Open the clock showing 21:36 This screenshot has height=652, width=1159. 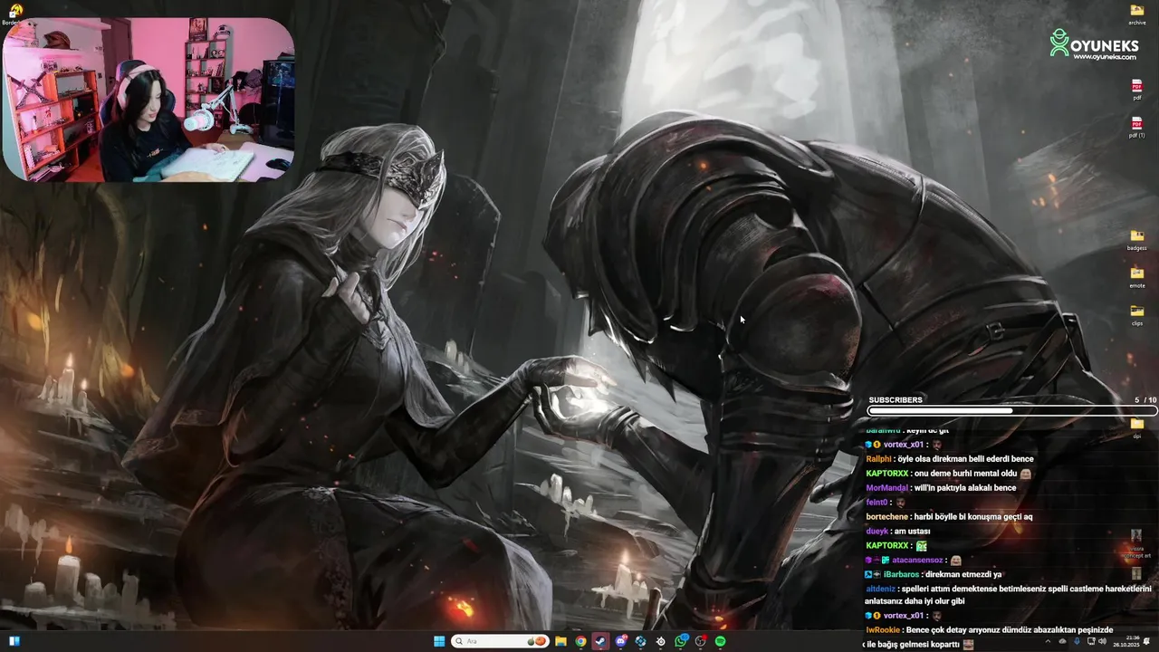(1126, 641)
